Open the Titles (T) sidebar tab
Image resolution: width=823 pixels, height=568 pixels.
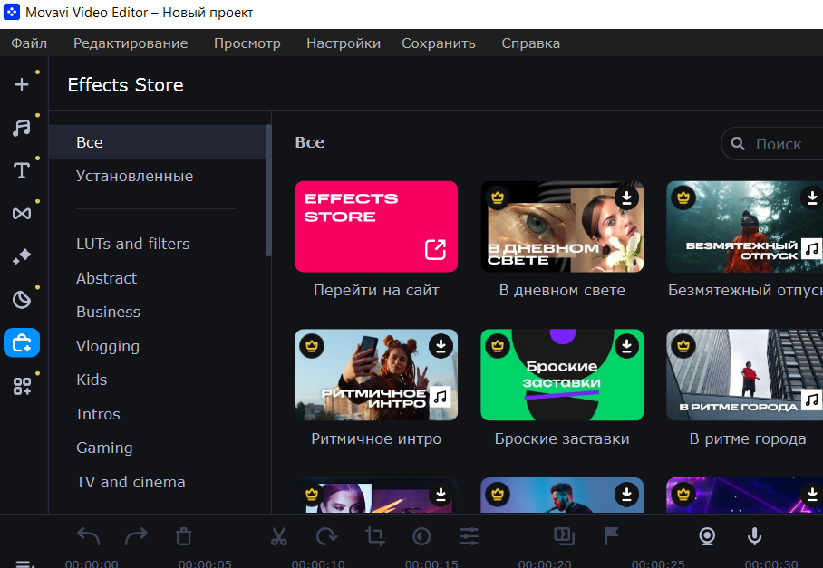click(x=22, y=170)
